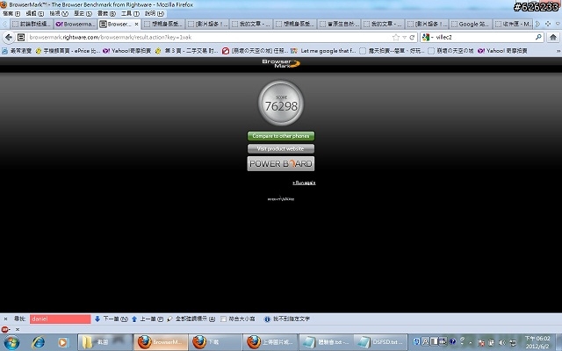This screenshot has width=562, height=351.
Task: Open the folder window in the taskbar
Action: pyautogui.click(x=104, y=342)
